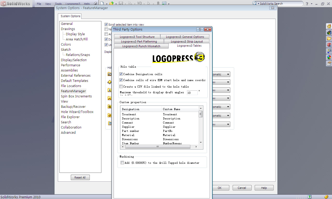Click the green status icon in status bar
Screen dimensions: 332x199
(309, 197)
